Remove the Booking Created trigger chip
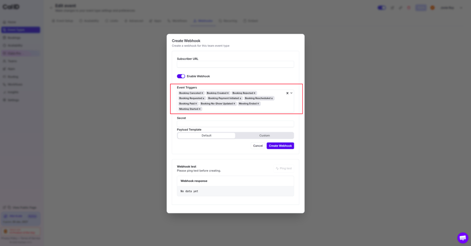This screenshot has width=471, height=246. [228, 93]
